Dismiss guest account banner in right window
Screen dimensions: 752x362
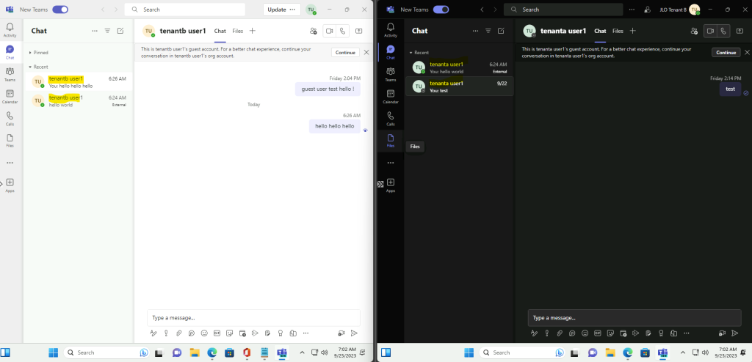tap(747, 52)
